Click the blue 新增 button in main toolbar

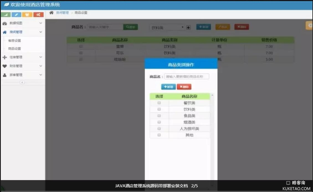[x=204, y=27]
